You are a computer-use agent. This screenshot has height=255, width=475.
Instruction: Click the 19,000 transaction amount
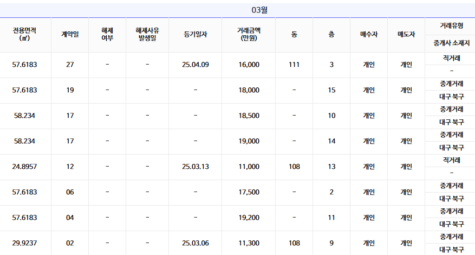click(x=249, y=141)
